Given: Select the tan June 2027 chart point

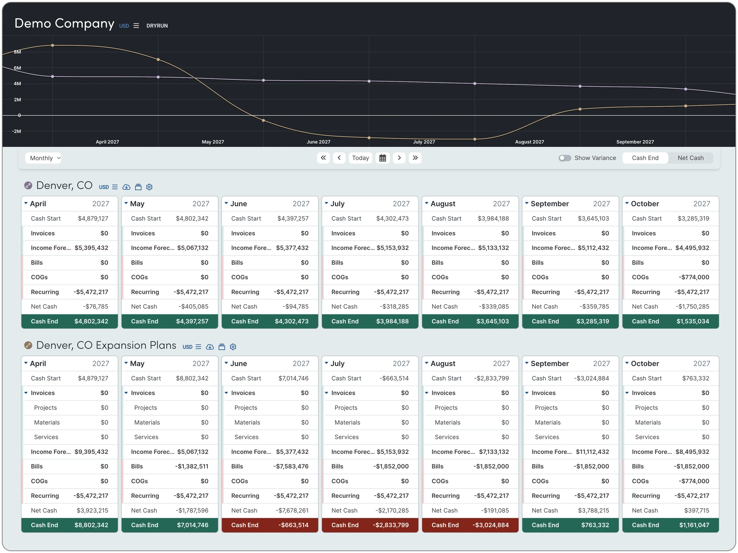Looking at the screenshot, I should click(x=263, y=121).
